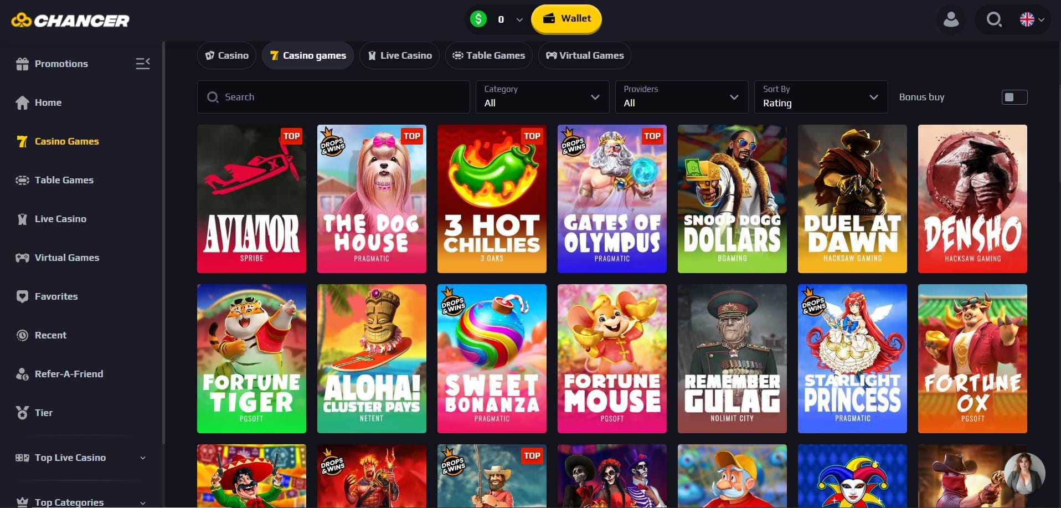Open Duel at Dawn game thumbnail

[852, 199]
